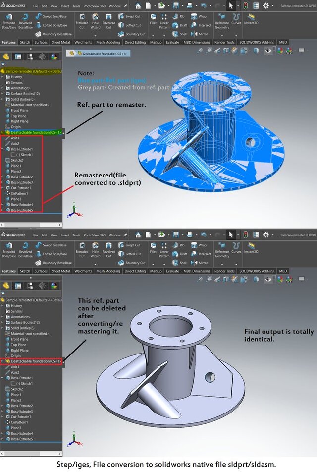Expand Annotations in the lower window tree

coord(2,317)
